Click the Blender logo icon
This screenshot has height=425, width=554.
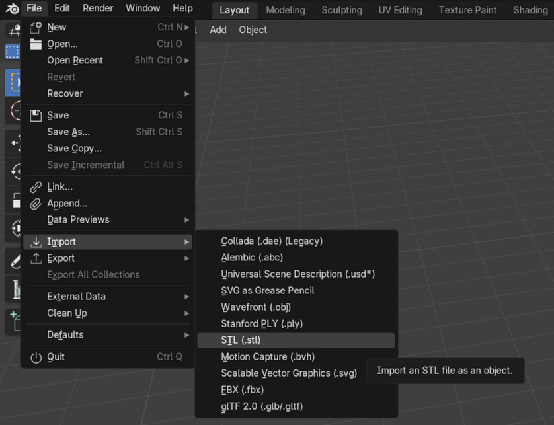click(11, 7)
